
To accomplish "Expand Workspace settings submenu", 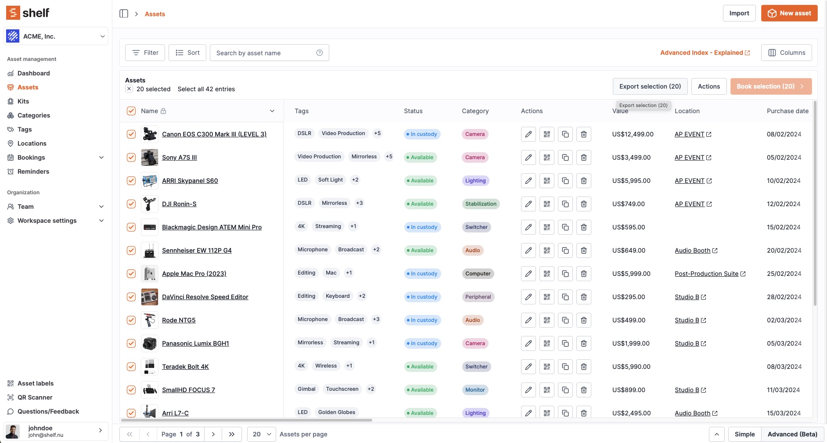I will click(x=101, y=221).
